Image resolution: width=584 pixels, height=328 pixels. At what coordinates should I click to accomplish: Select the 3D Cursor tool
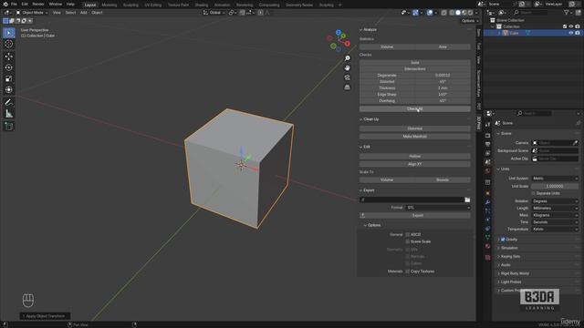click(x=9, y=44)
